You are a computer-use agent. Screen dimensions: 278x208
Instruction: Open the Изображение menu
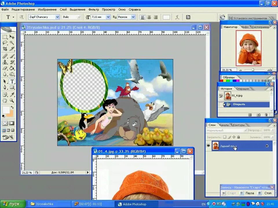point(47,10)
